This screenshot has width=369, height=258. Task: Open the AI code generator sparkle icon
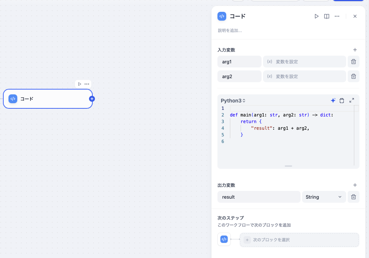[333, 101]
